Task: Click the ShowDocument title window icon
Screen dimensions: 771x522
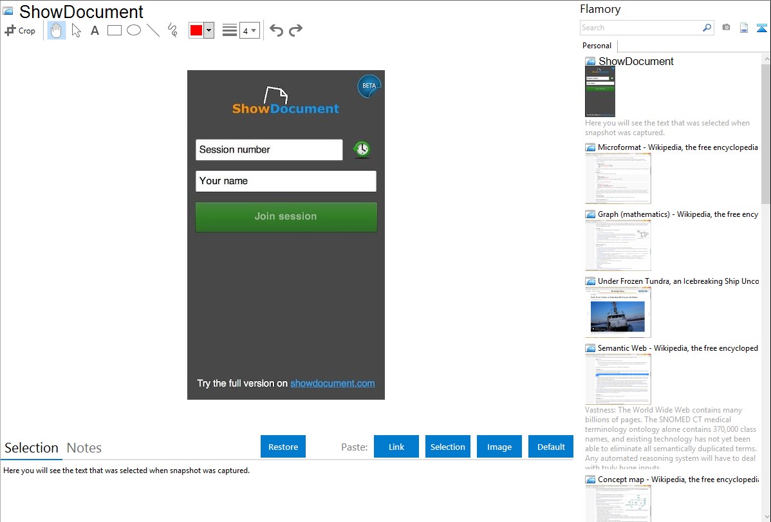Action: pos(8,11)
